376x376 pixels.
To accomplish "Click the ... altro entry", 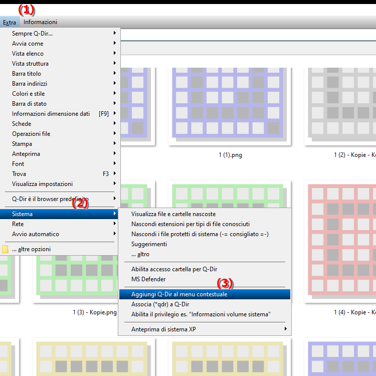I will tap(205, 254).
